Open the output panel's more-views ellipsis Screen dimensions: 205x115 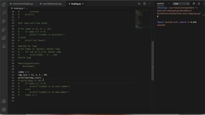tap(168, 4)
